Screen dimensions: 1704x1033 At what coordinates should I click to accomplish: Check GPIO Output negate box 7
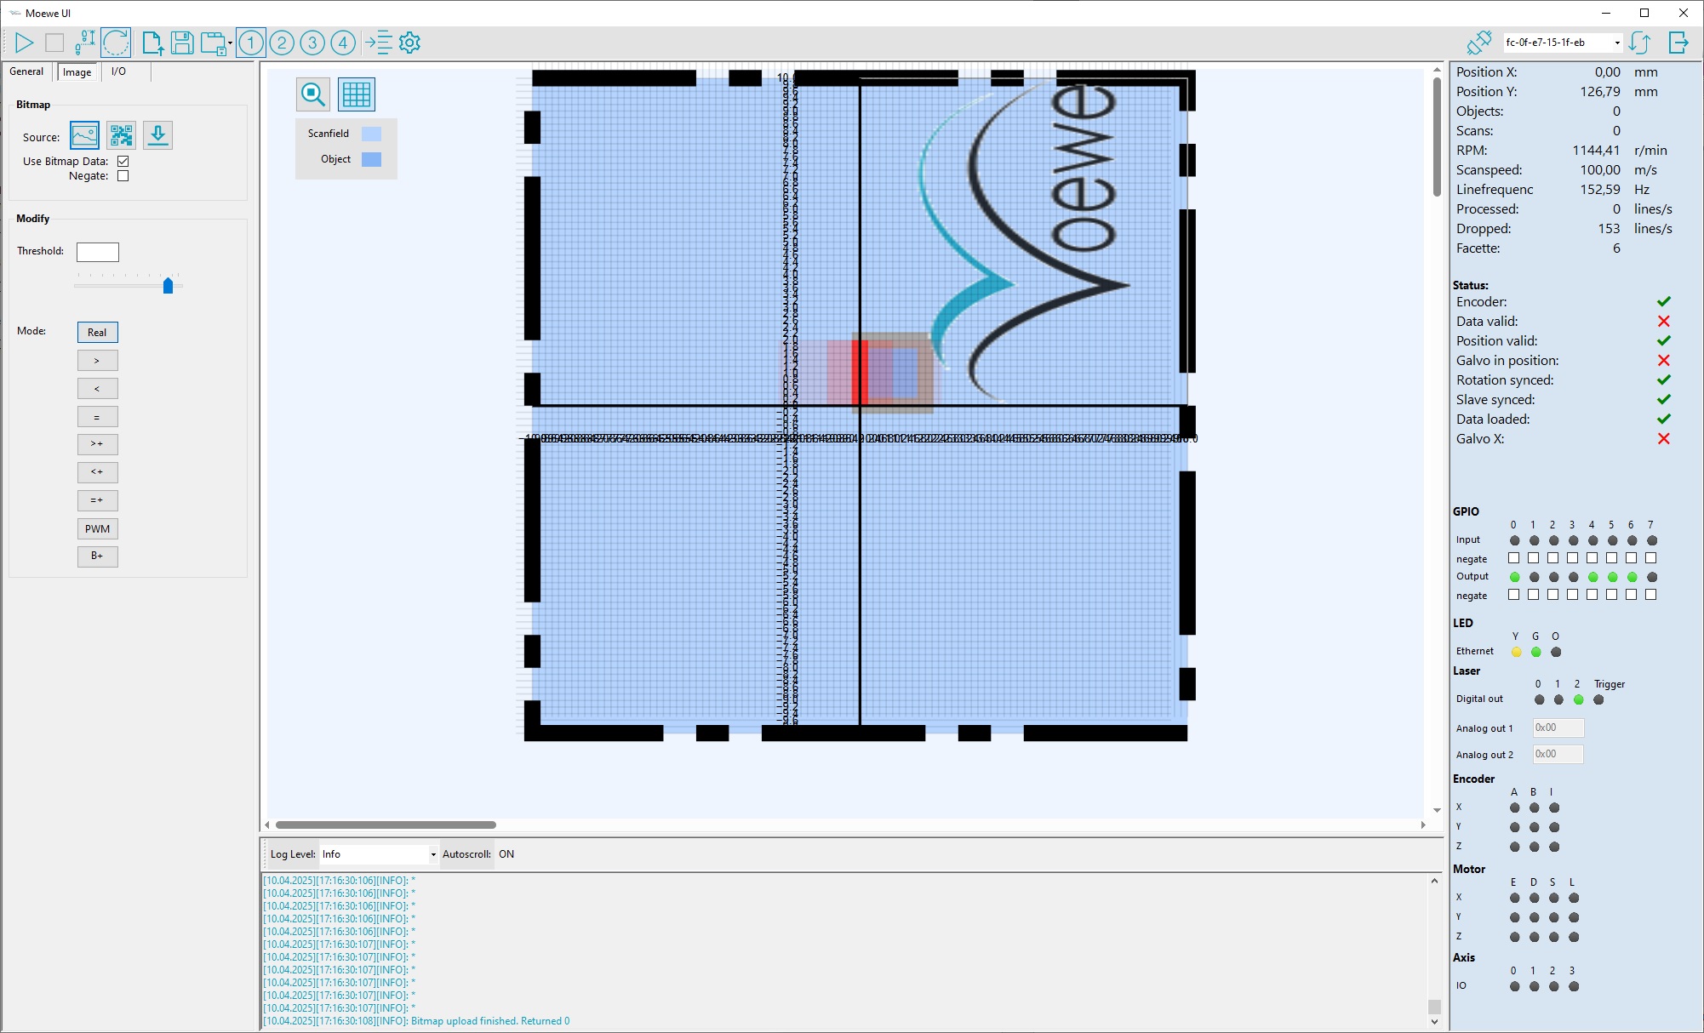tap(1651, 595)
